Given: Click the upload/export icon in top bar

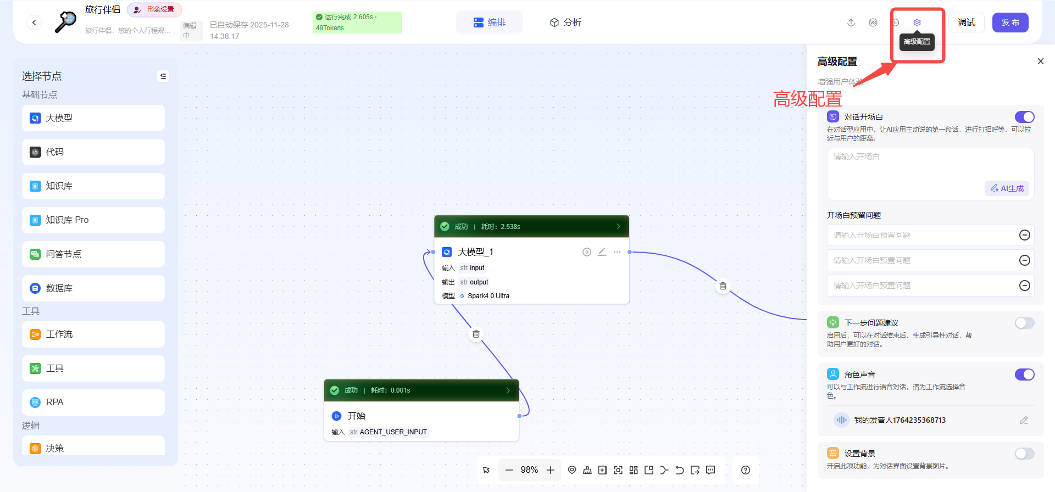Looking at the screenshot, I should (x=851, y=23).
